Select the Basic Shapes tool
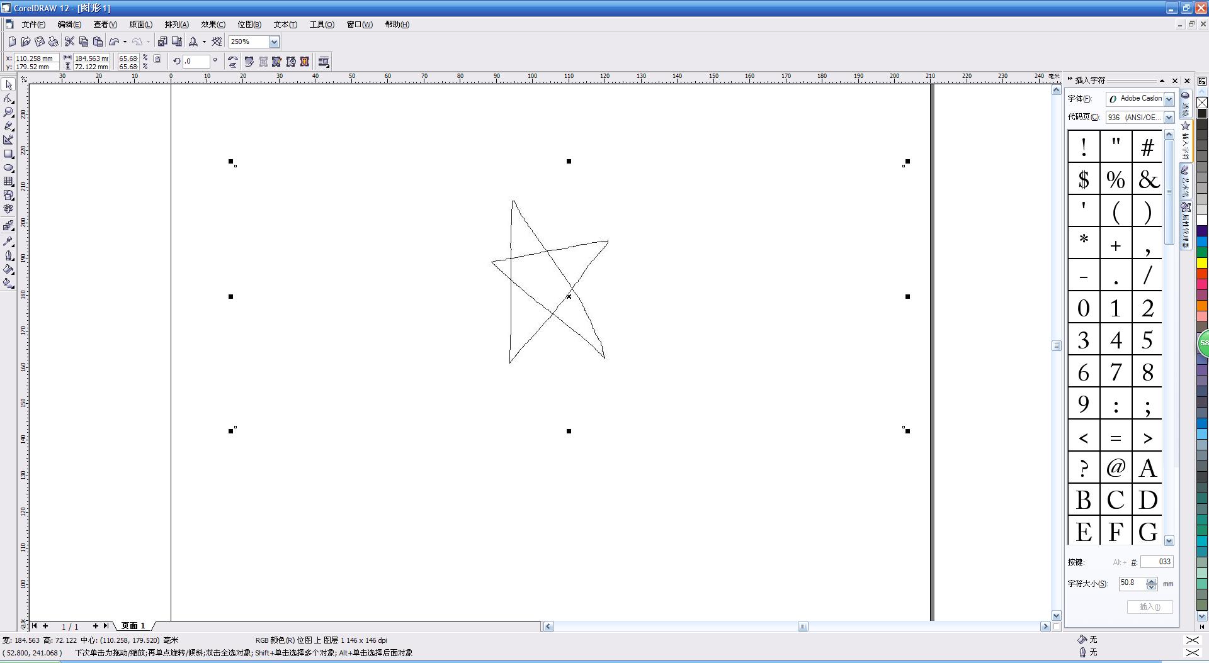Image resolution: width=1209 pixels, height=663 pixels. [8, 196]
